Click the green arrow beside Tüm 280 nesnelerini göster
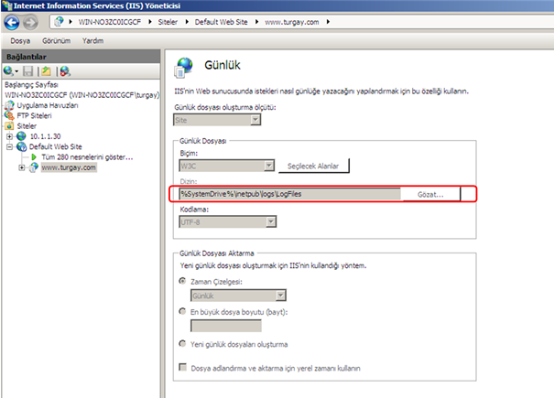 tap(34, 156)
